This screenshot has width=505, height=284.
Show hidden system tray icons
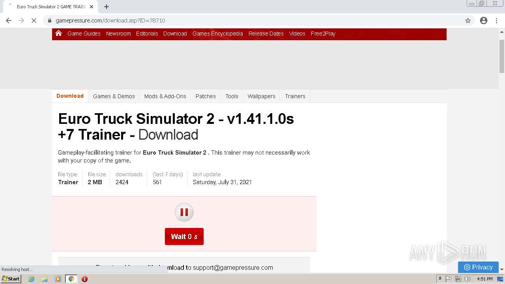click(x=440, y=279)
